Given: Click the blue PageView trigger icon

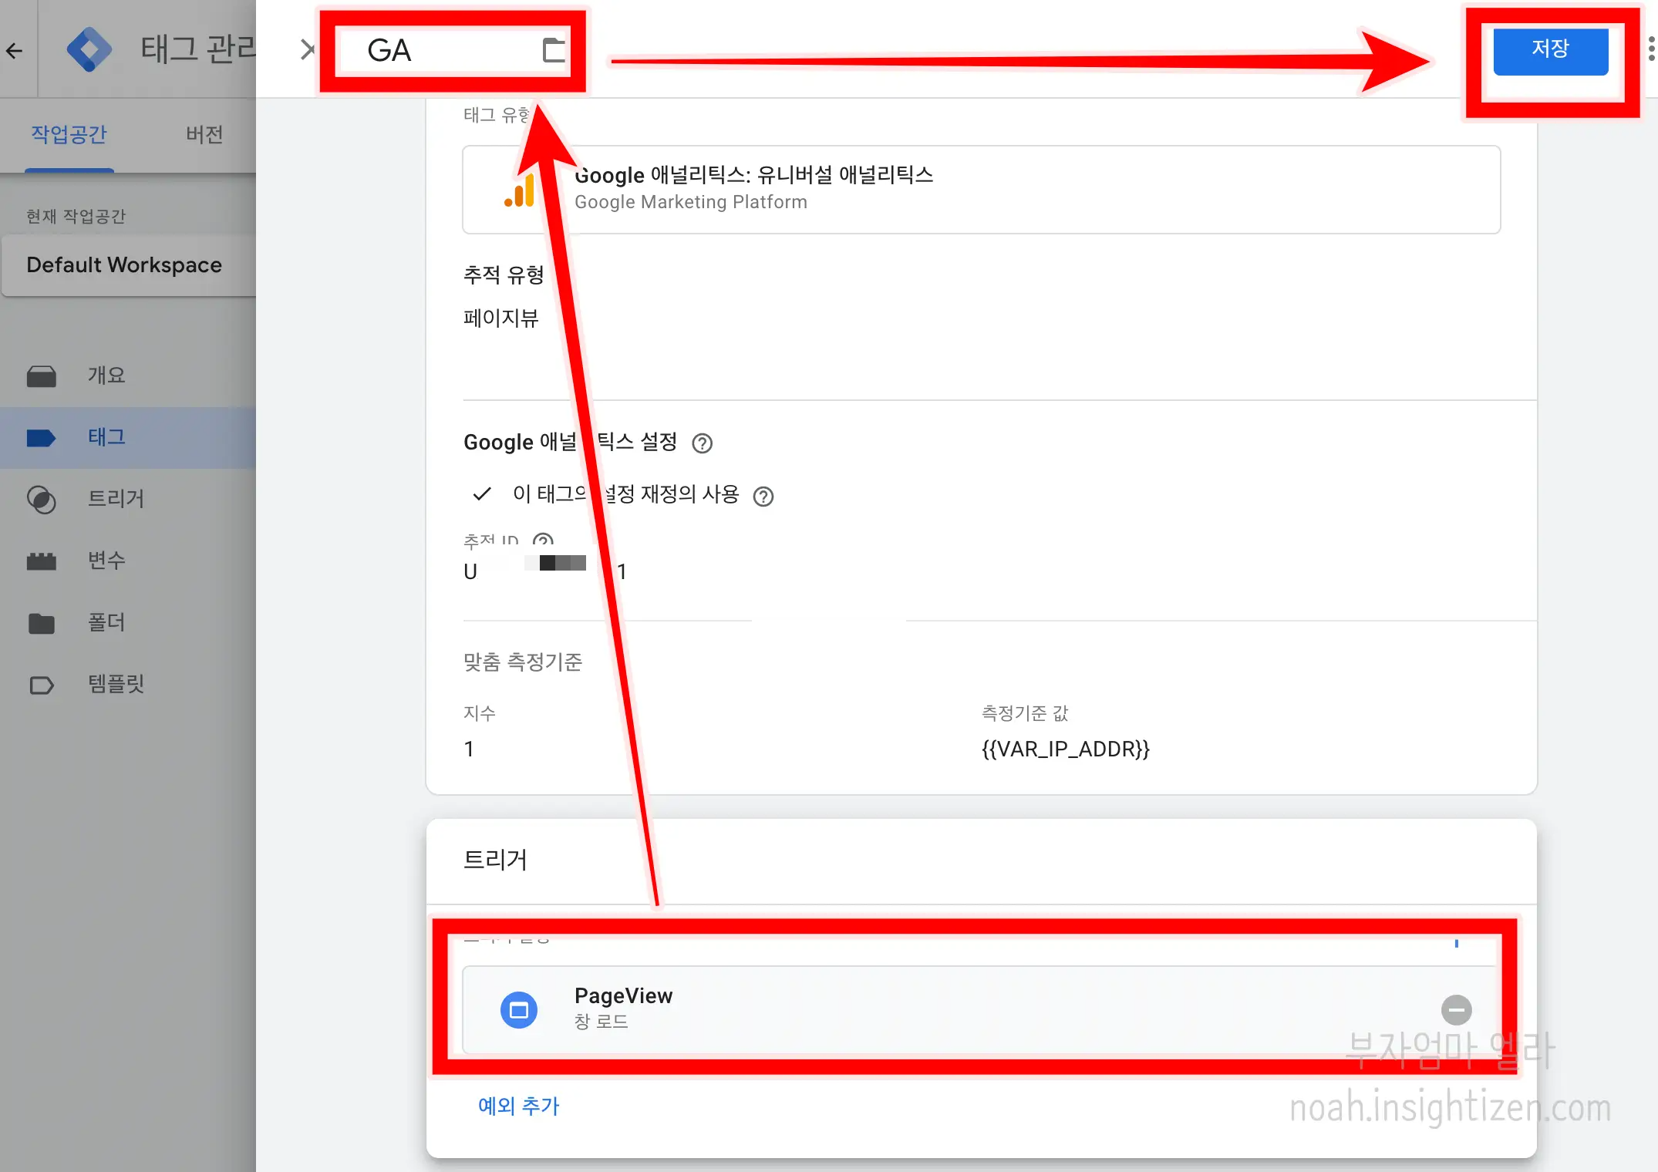Looking at the screenshot, I should coord(519,1009).
